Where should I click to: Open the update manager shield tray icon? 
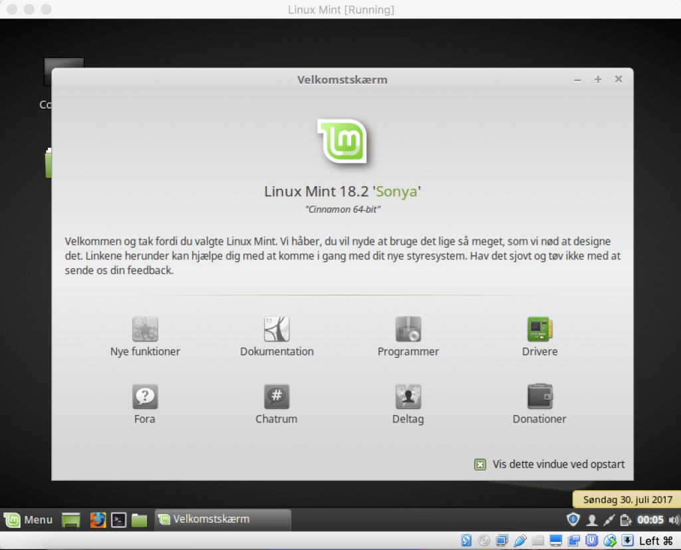(x=573, y=519)
